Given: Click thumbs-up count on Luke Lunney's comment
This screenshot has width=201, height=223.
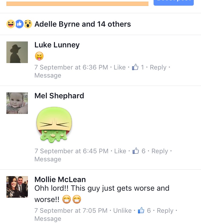Looking at the screenshot, I should click(x=138, y=67).
